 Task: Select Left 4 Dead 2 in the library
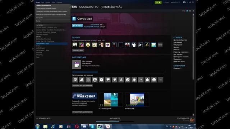coord(41,48)
